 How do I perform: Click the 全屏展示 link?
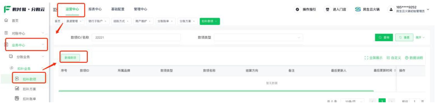coord(376,58)
